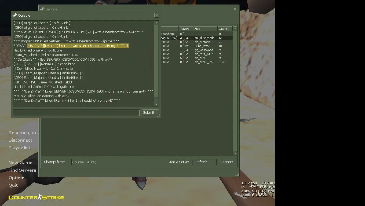Submit the console command
This screenshot has height=206, width=365.
click(x=150, y=113)
